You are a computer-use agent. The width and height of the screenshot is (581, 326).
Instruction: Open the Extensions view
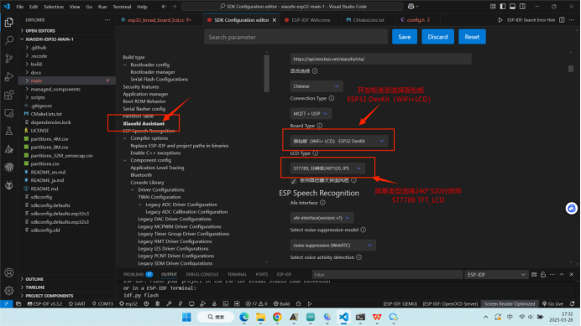[x=9, y=95]
